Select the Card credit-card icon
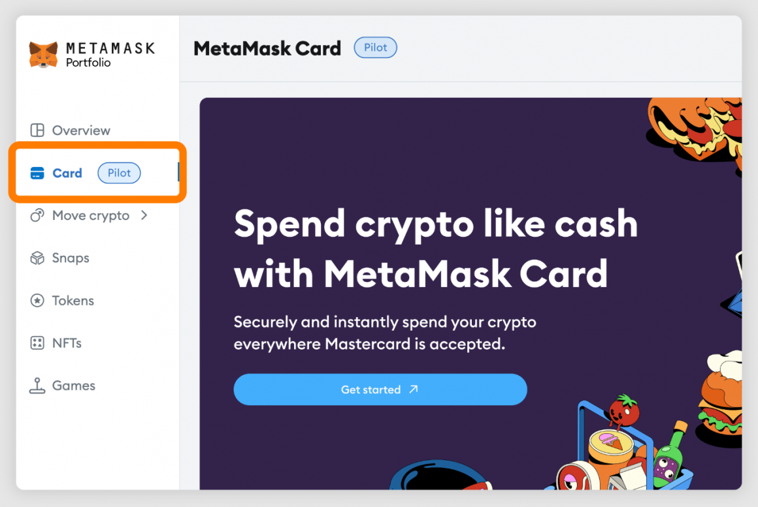This screenshot has height=507, width=758. coord(35,172)
